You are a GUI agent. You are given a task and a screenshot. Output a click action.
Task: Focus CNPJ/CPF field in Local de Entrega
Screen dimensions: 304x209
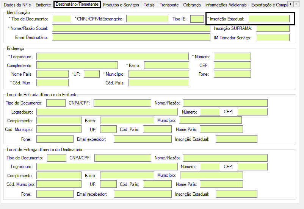(123, 158)
